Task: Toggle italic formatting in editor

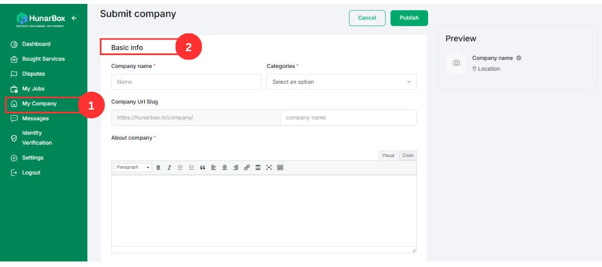Action: (169, 167)
